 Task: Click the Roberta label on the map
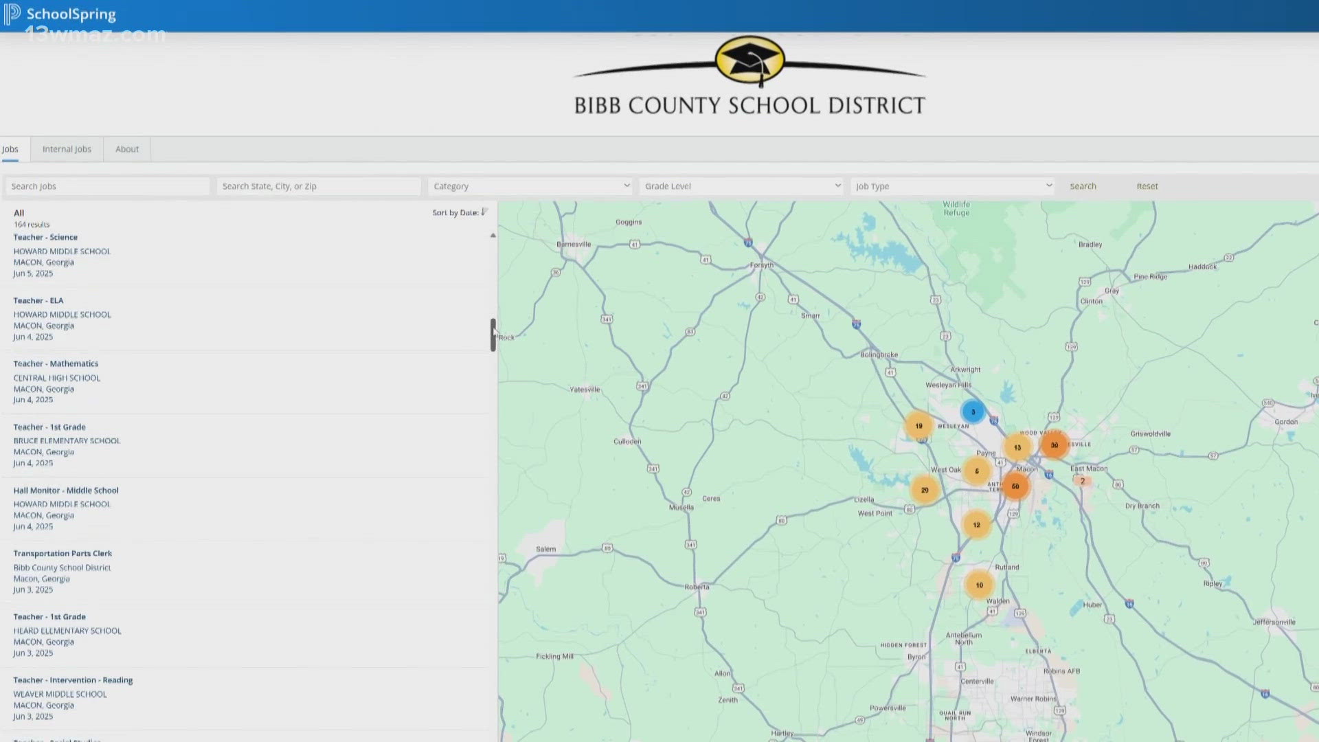click(697, 587)
